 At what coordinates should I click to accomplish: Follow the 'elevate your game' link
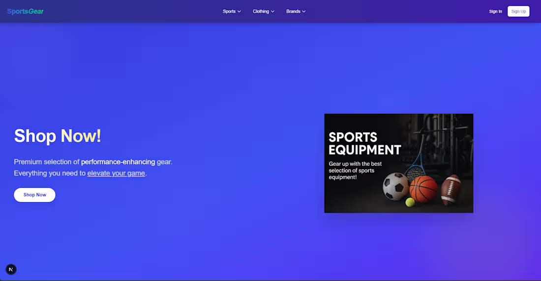click(x=116, y=173)
